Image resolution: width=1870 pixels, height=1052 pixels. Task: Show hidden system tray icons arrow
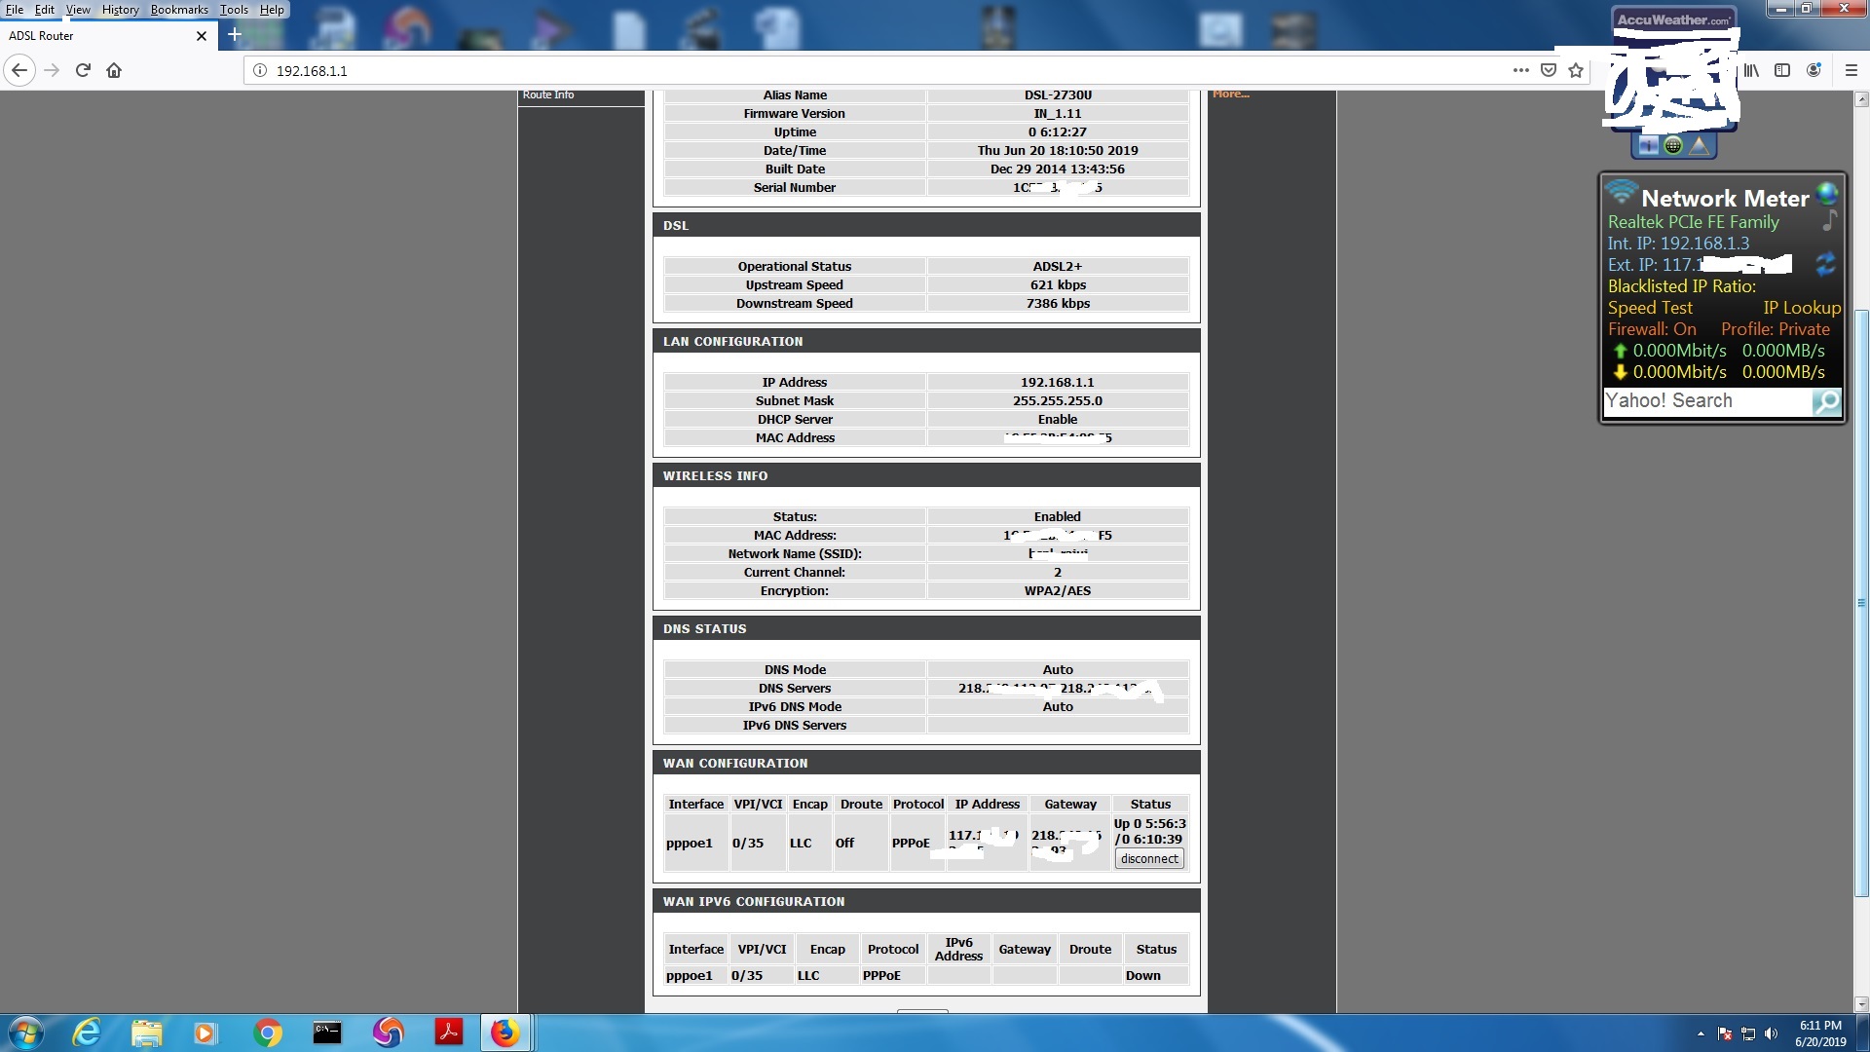[x=1701, y=1033]
